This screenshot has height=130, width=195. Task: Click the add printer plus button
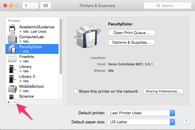(8, 102)
